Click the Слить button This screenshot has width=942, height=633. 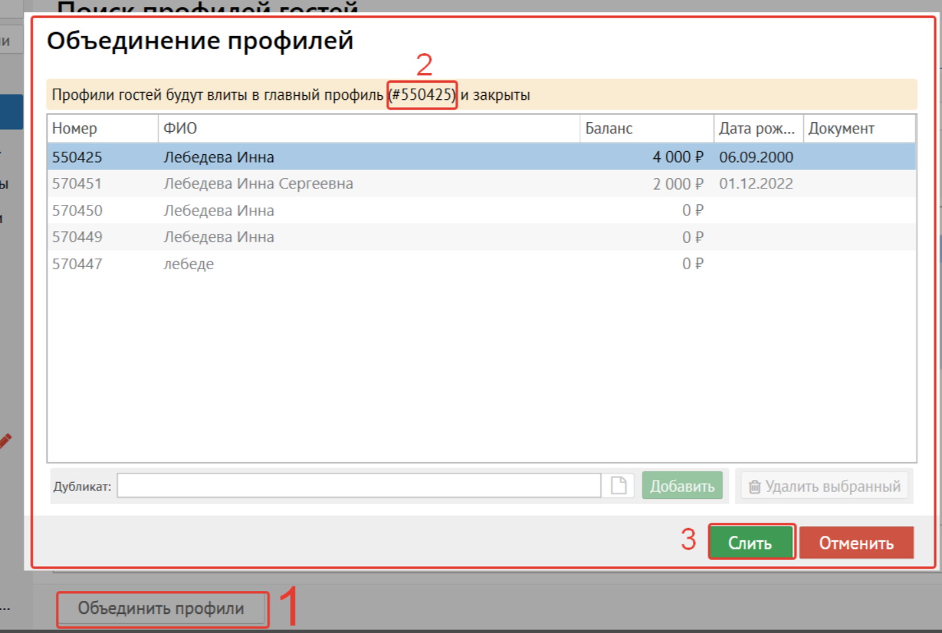point(751,542)
